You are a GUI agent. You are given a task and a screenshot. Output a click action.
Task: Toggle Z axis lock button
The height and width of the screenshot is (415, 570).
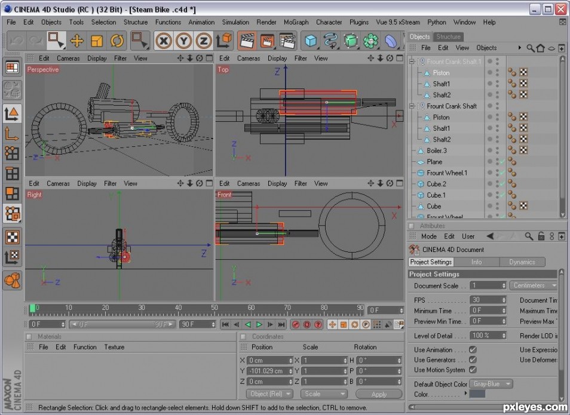tap(204, 41)
